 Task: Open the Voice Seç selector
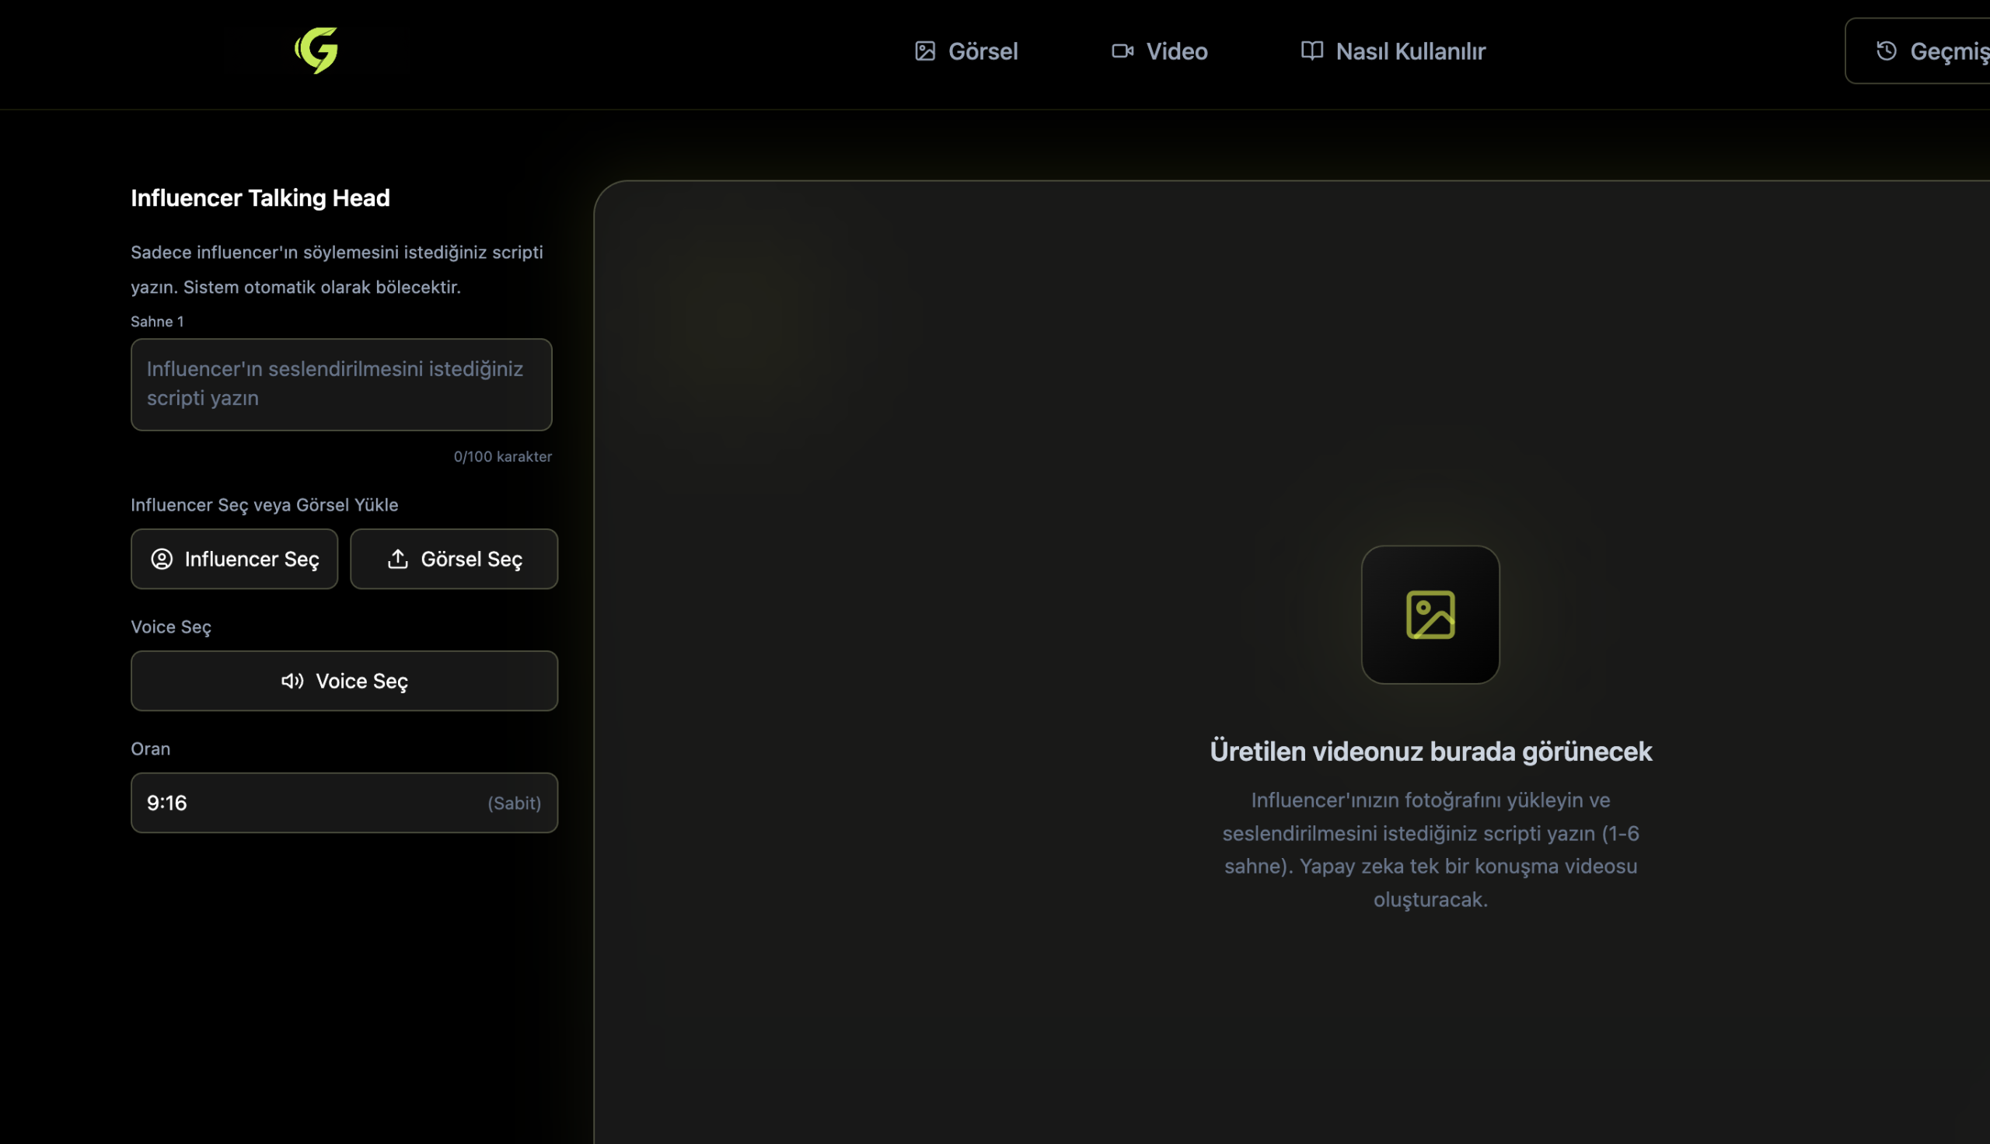click(x=344, y=681)
